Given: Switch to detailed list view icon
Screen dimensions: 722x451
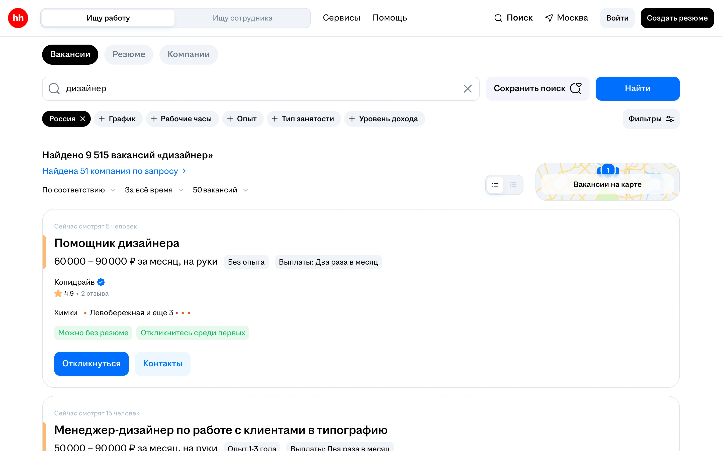Looking at the screenshot, I should click(495, 185).
